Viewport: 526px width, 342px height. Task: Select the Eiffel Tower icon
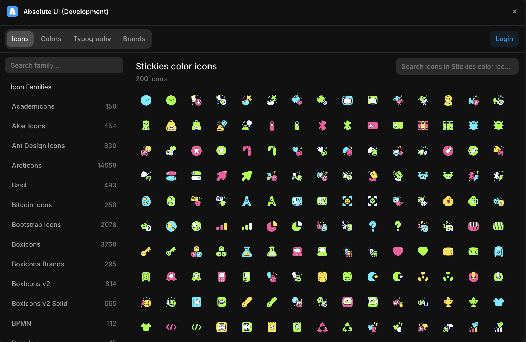pos(247,201)
